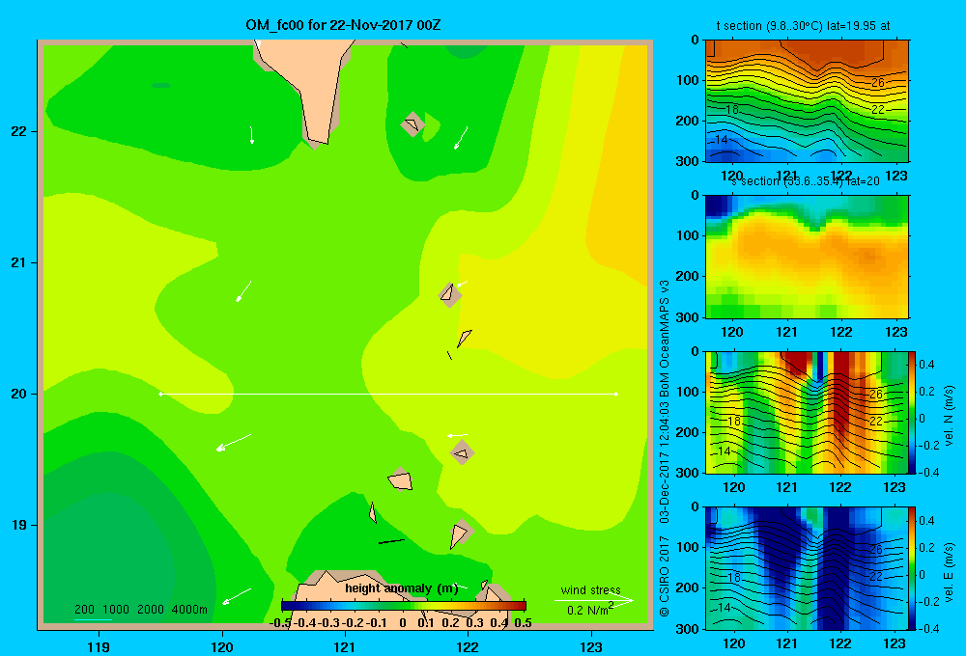The width and height of the screenshot is (966, 656).
Task: Click the vertical CSIRO BoM OceanMAPS copyright text
Action: tap(665, 448)
